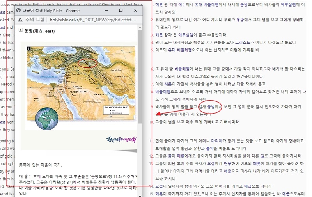Open 동방 link in verse 2
Image resolution: width=312 pixels, height=197 pixels.
point(240,20)
